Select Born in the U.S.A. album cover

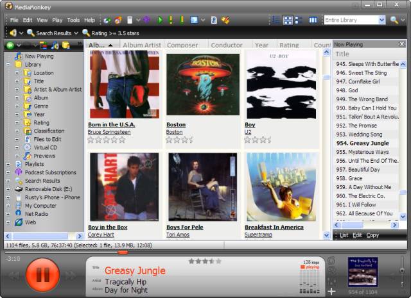click(124, 84)
